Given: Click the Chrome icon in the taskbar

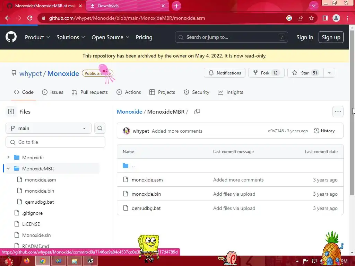Looking at the screenshot, I should click(43, 261).
